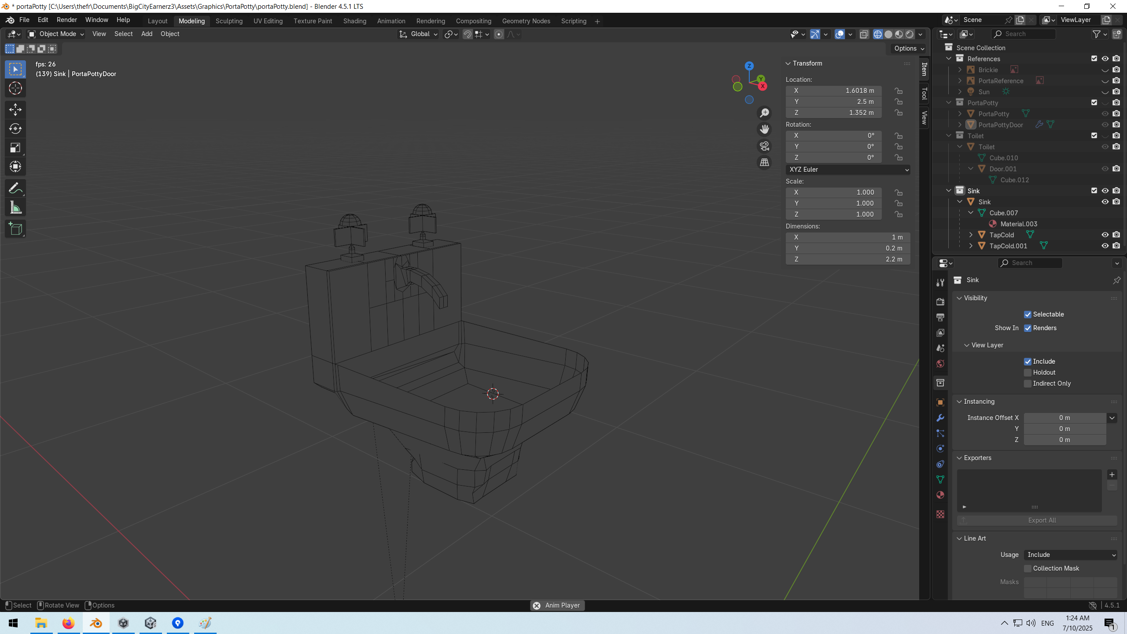The image size is (1127, 634).
Task: Expand the TapCold.001 tree item
Action: tap(971, 246)
